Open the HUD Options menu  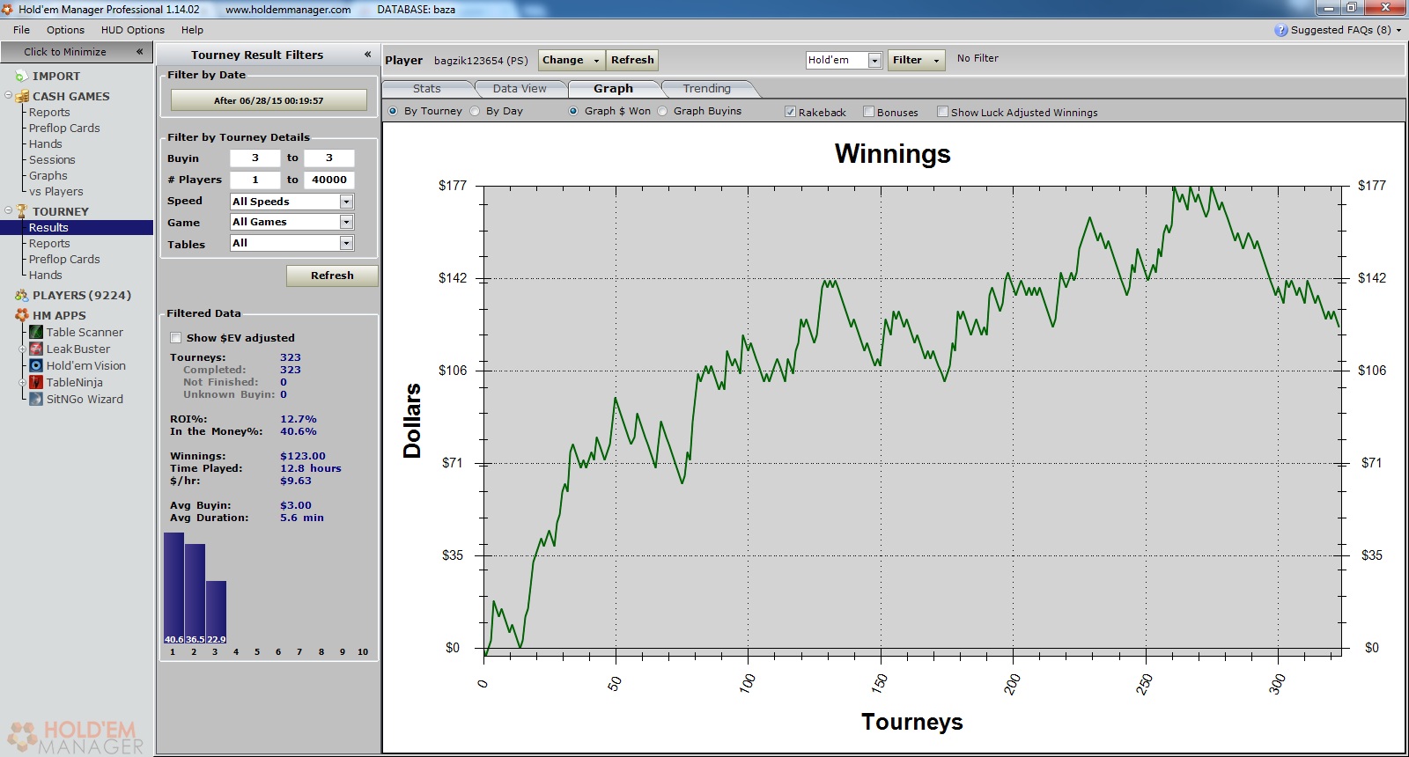[x=132, y=30]
